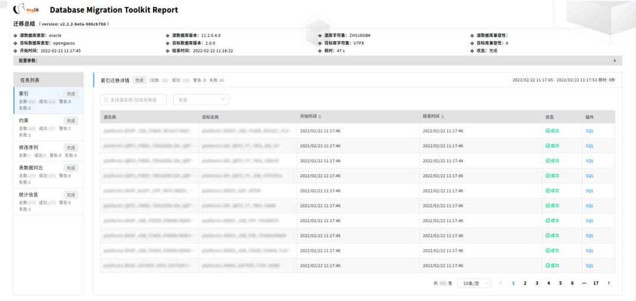
Task: Select the 统计信息 task in the task list
Action: tap(48, 201)
